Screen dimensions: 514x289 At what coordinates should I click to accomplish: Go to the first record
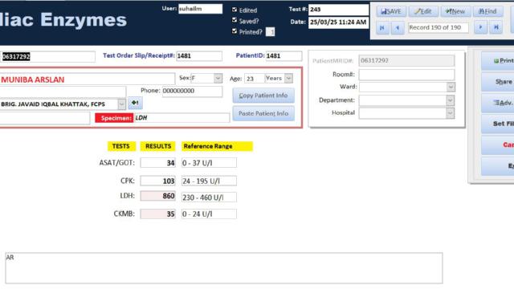coord(382,28)
